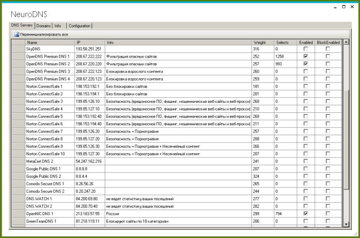
Task: Click the Norton ConnectSafe 10 name cell
Action: [x=50, y=154]
